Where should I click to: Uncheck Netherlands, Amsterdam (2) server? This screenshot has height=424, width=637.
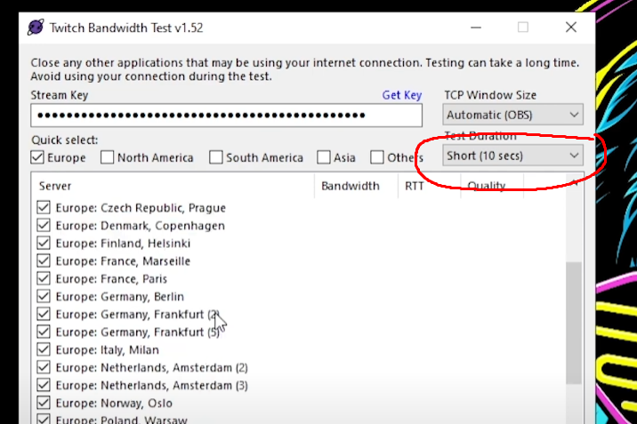[x=44, y=367]
